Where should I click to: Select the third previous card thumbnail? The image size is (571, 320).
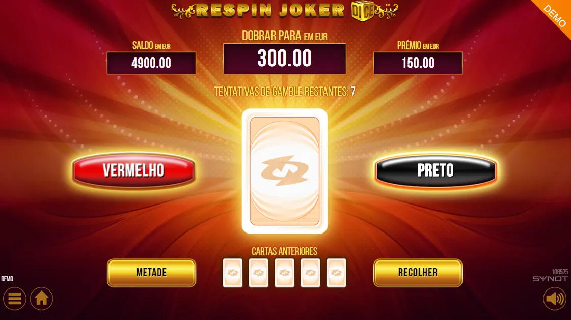click(284, 273)
